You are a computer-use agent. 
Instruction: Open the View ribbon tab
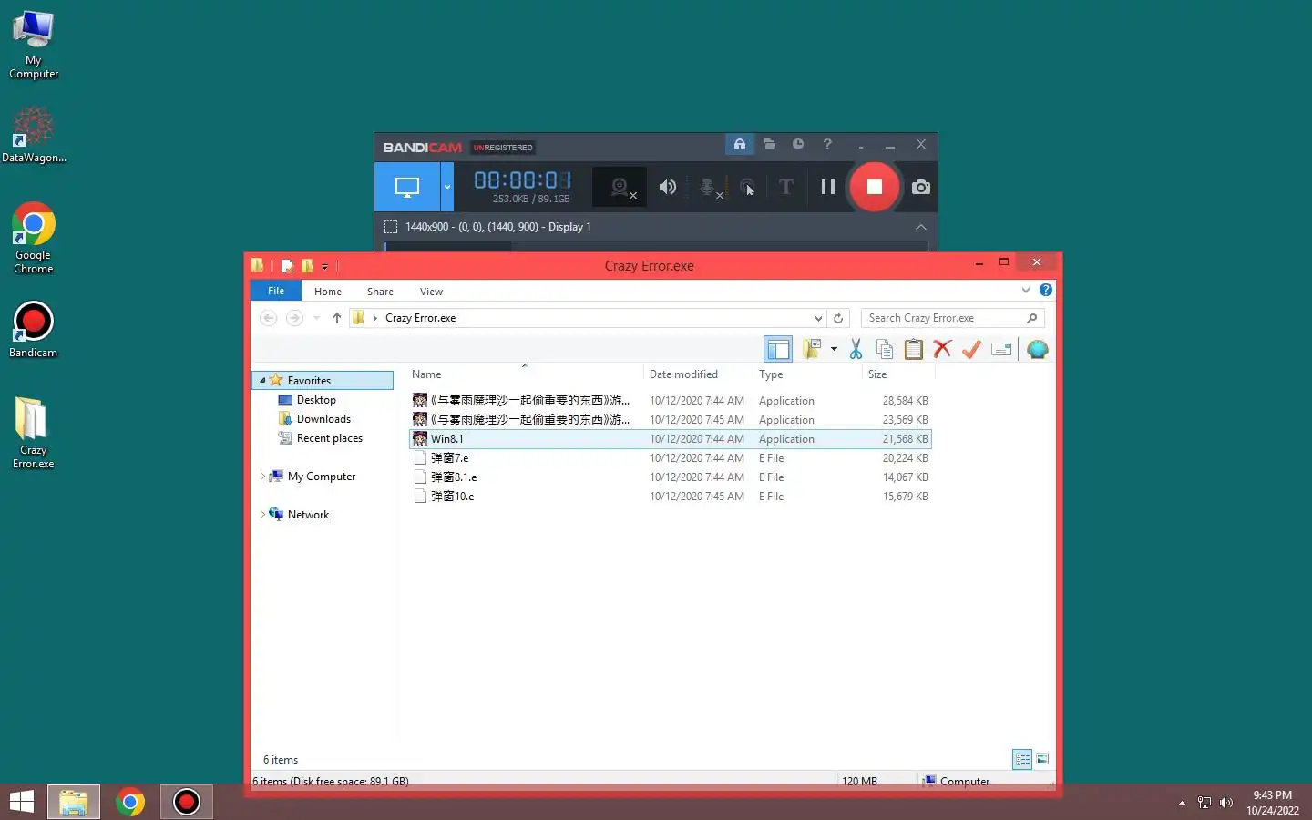pyautogui.click(x=431, y=292)
